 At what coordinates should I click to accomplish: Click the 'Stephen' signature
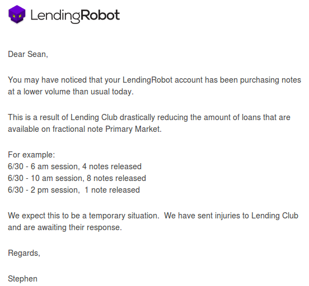tap(22, 279)
